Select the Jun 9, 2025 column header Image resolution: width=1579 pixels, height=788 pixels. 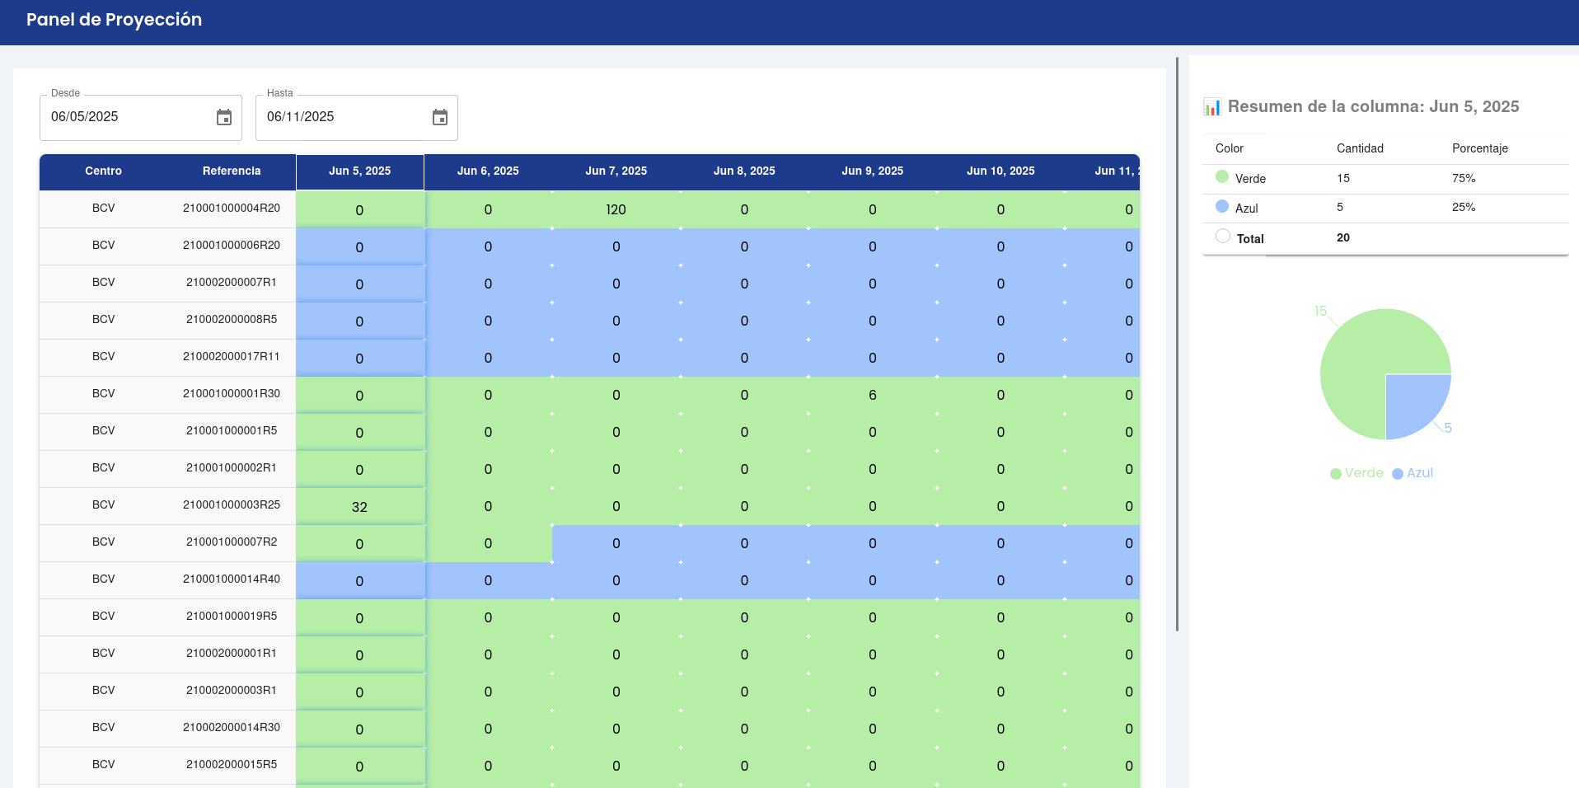click(x=872, y=171)
